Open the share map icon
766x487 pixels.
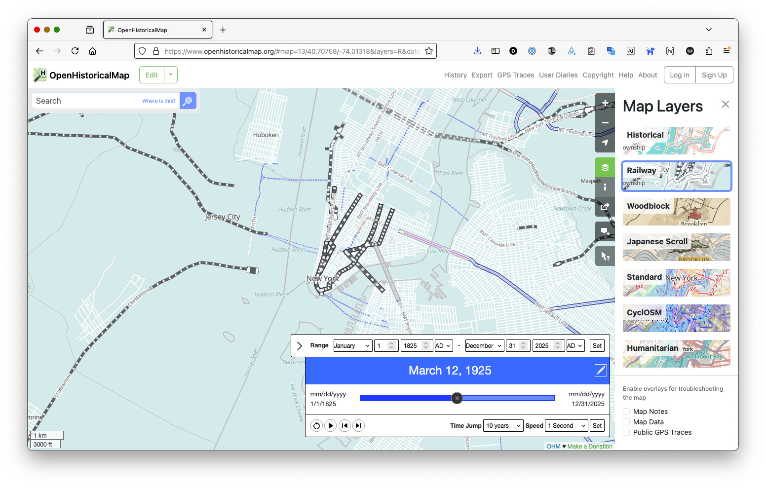coord(605,207)
